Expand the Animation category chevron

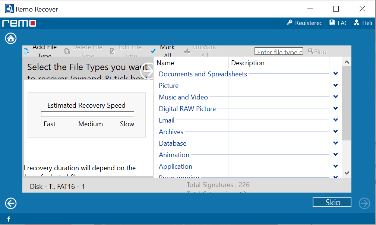[335, 155]
